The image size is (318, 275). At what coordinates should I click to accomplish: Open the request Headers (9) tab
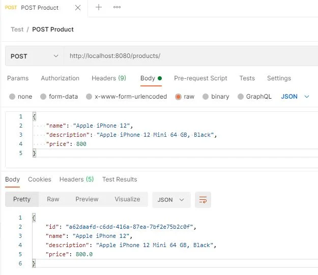pos(109,78)
